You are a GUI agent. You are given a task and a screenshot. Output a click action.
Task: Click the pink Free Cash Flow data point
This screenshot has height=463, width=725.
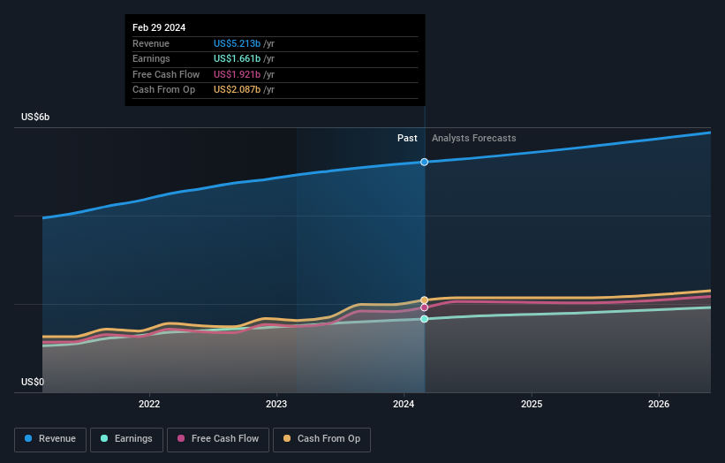point(425,307)
